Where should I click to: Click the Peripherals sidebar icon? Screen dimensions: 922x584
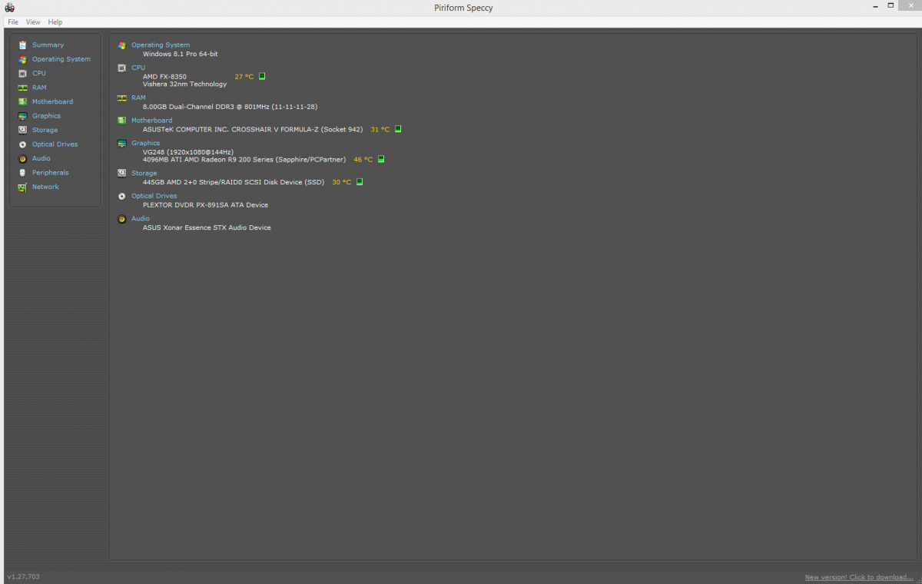tap(22, 173)
